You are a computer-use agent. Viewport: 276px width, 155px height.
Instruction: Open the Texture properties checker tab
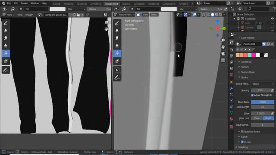(x=231, y=127)
